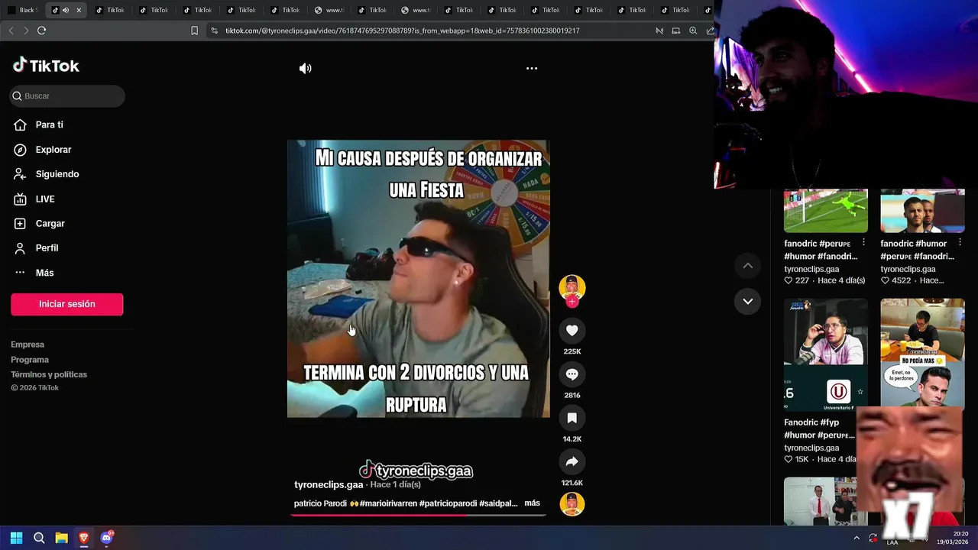
Task: Click the browser forward arrow
Action: 26,31
